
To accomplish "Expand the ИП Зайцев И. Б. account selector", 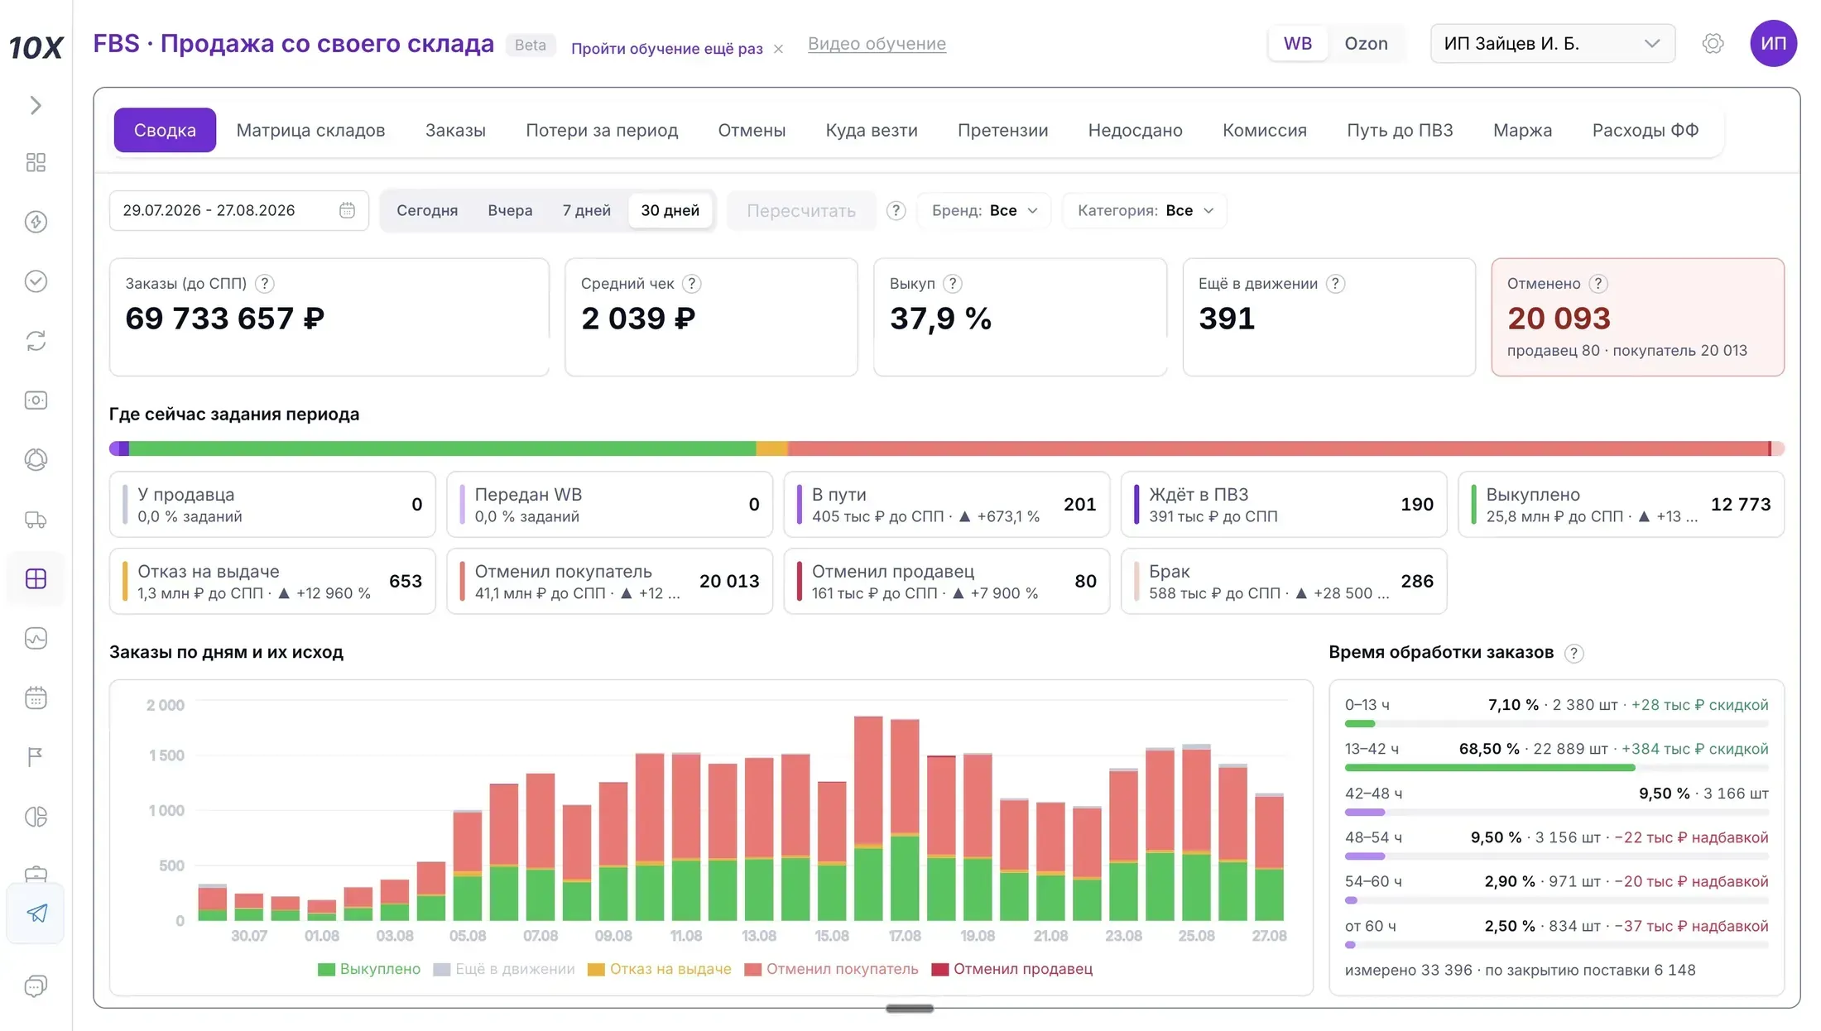I will [1552, 43].
